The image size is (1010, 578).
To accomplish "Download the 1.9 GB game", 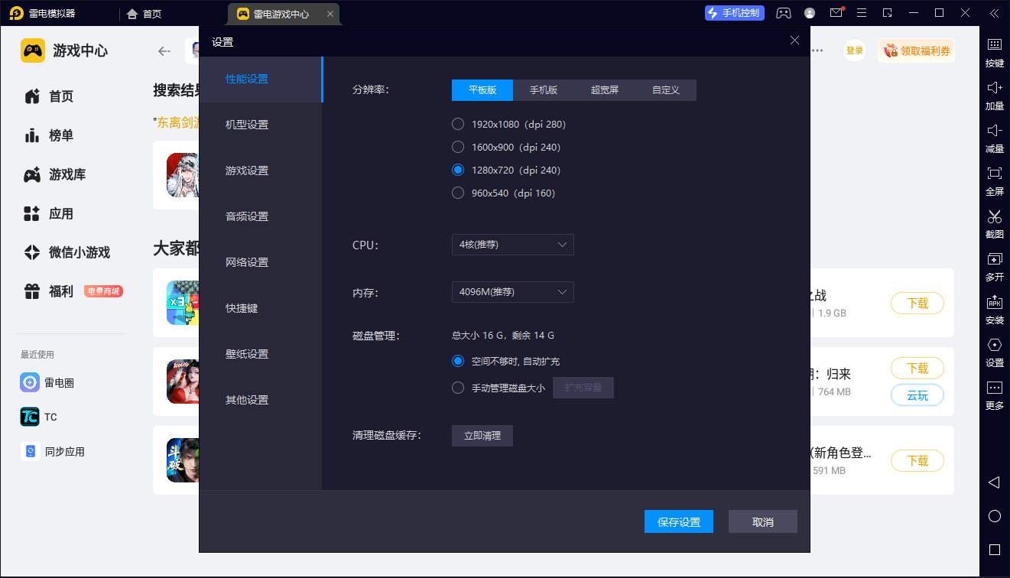I will point(917,303).
